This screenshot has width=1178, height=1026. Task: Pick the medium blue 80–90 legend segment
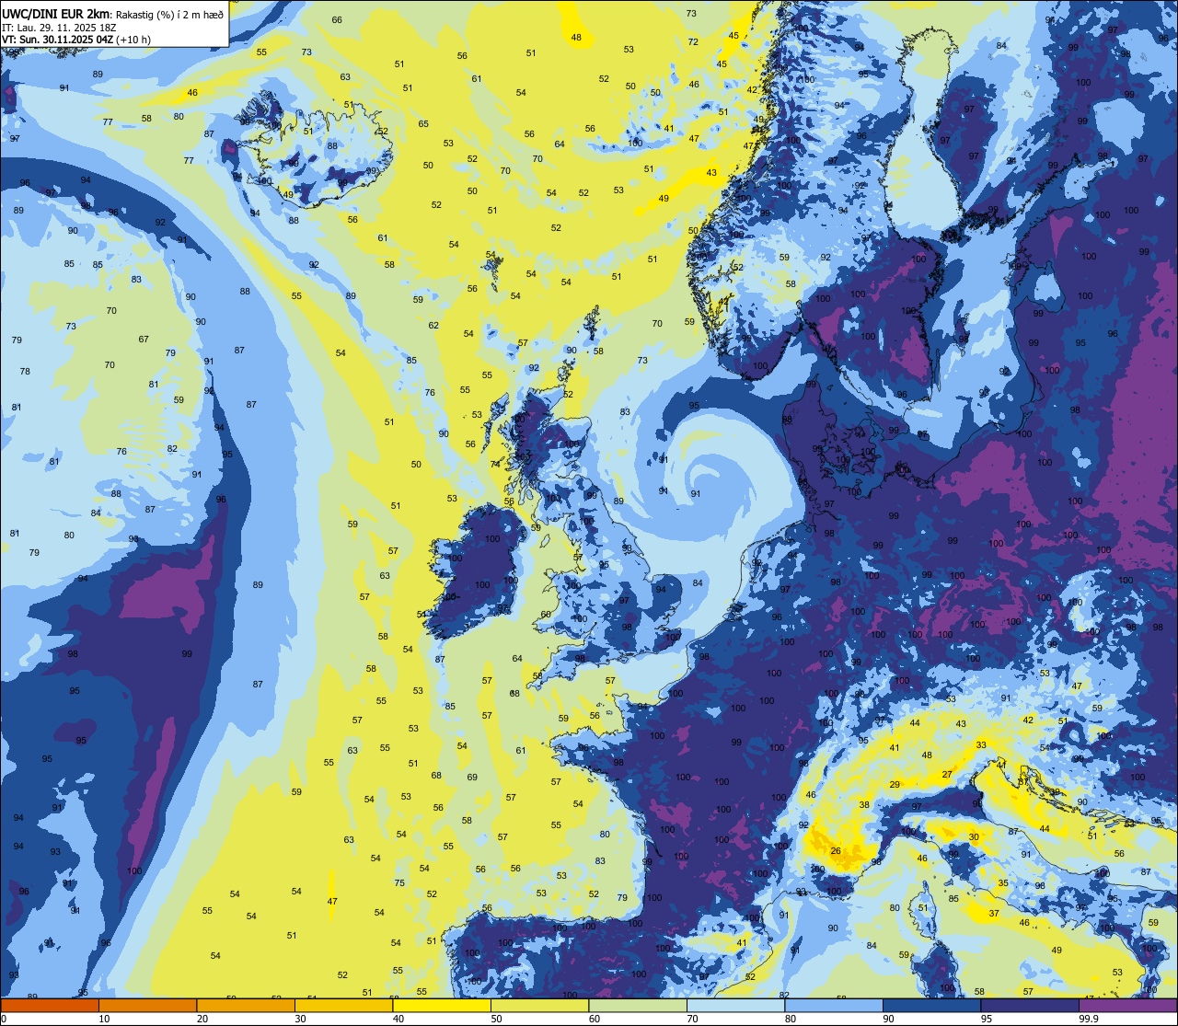click(x=834, y=1005)
